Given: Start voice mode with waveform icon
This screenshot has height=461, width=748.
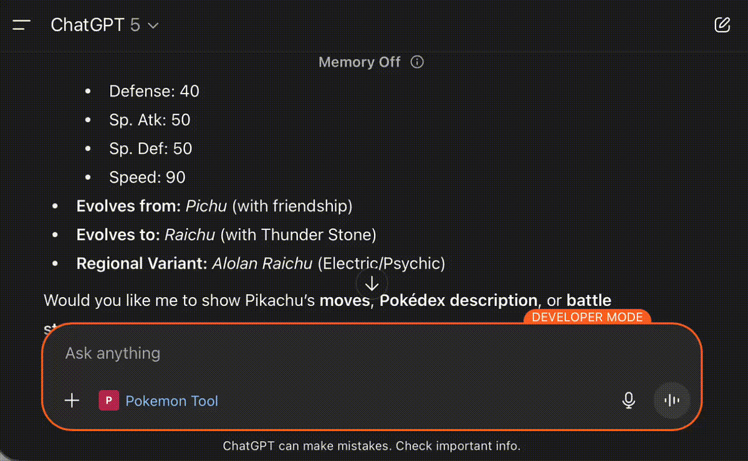Looking at the screenshot, I should click(672, 401).
